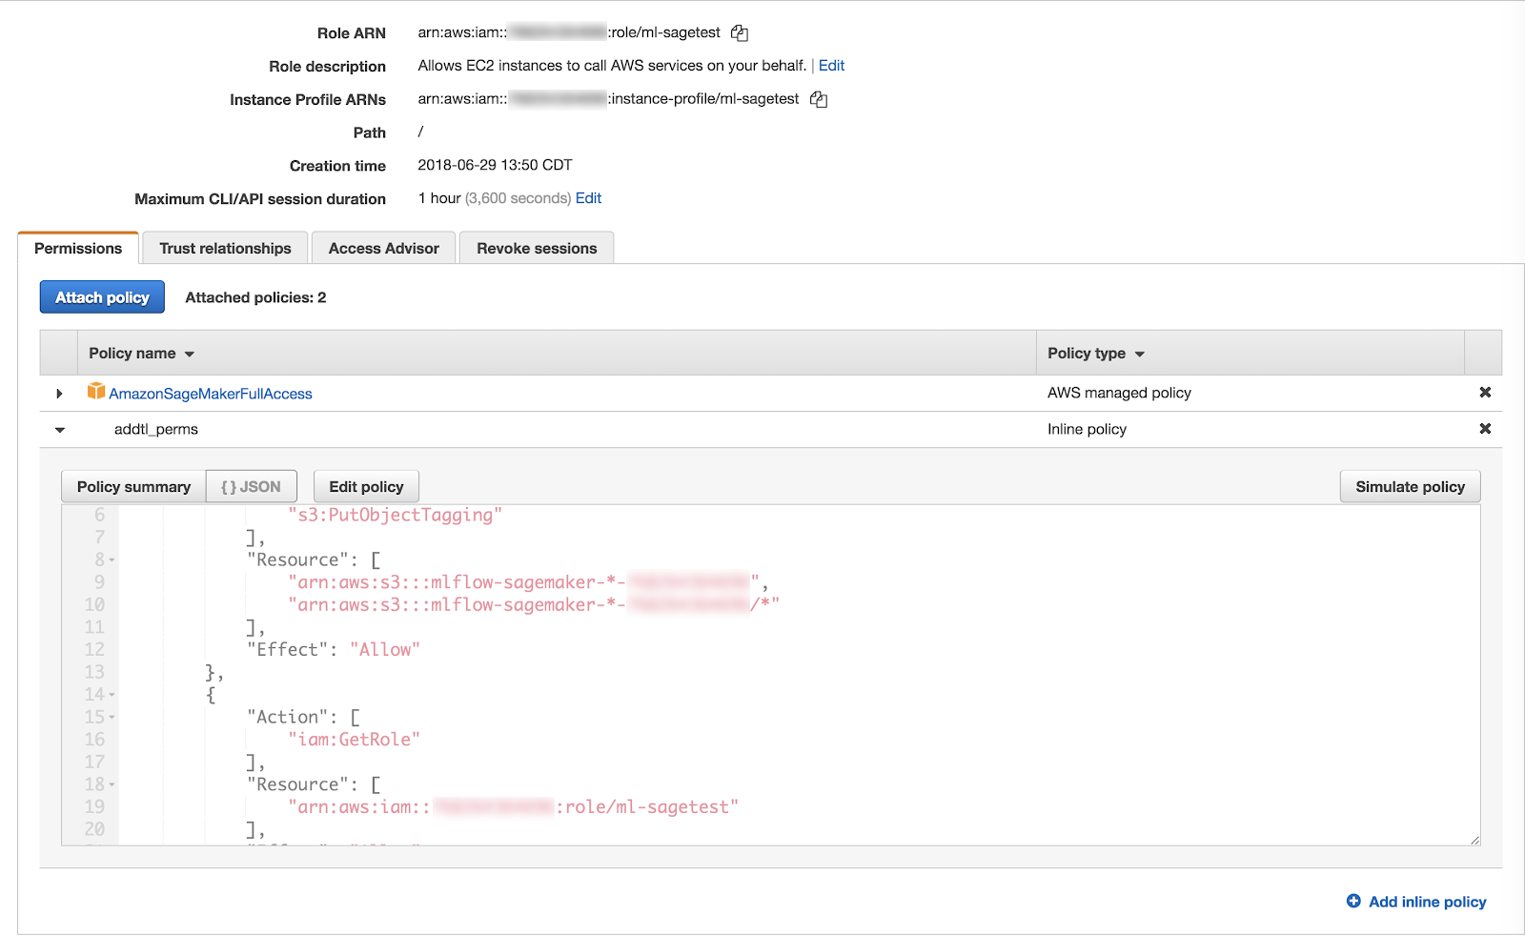Open the Revoke sessions tab
The width and height of the screenshot is (1525, 936).
click(x=537, y=249)
